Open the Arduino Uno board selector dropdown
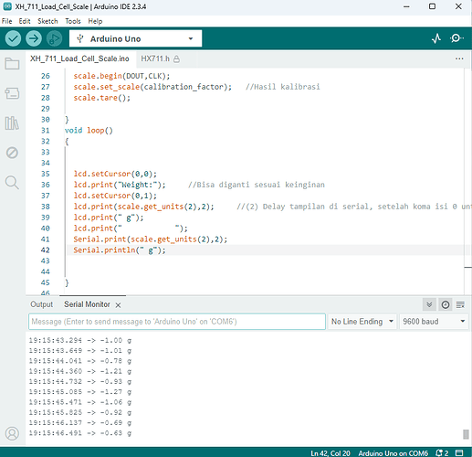The height and width of the screenshot is (457, 472). coord(135,38)
